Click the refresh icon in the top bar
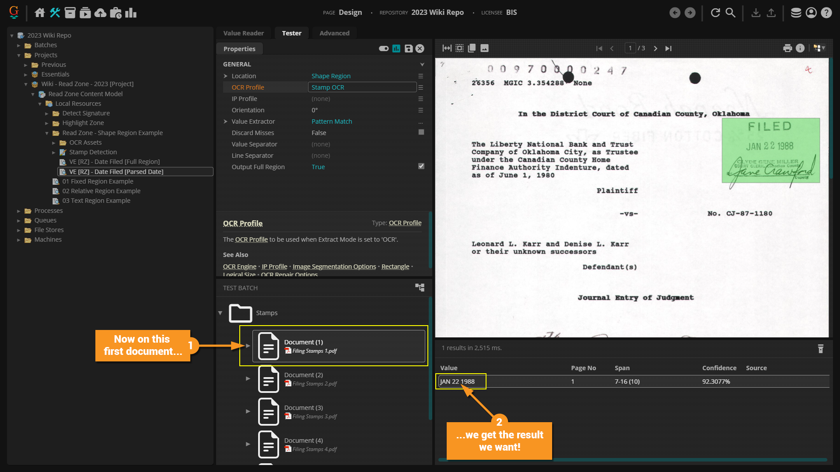 tap(715, 13)
